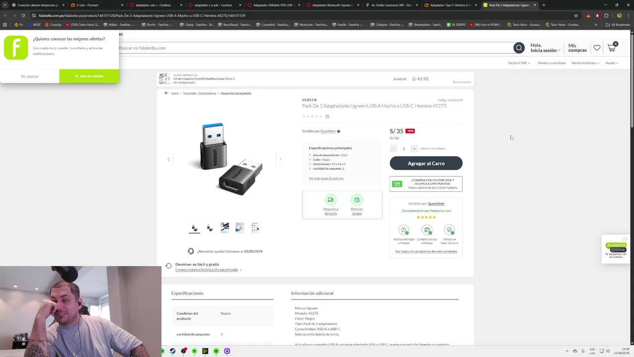Open Tecnología - Computadoras breadcrumb

pos(200,93)
